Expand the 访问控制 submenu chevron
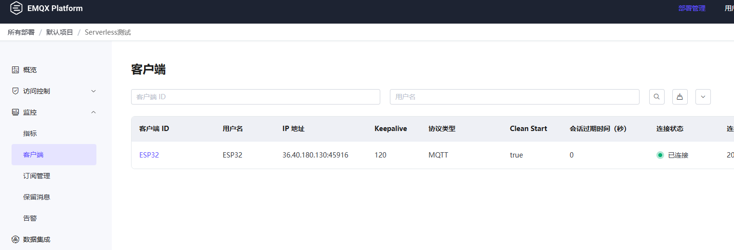Viewport: 734px width, 250px height. [93, 91]
